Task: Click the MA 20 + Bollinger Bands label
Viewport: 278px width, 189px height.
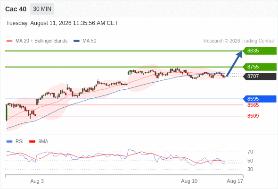Action: pyautogui.click(x=41, y=41)
